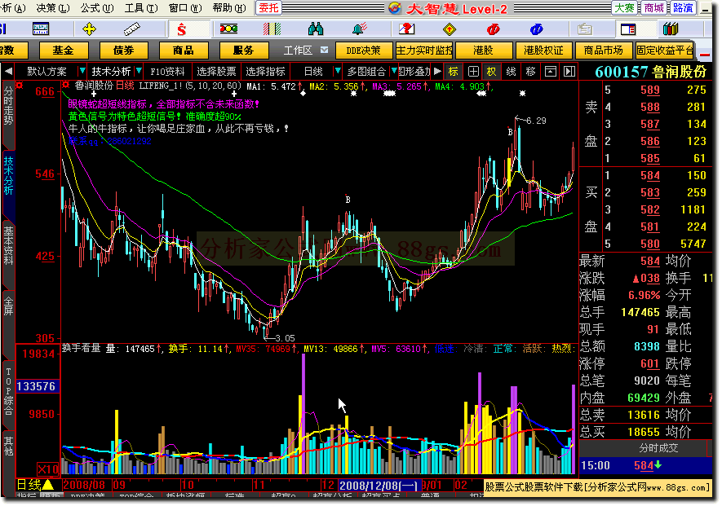Open the 窗口(W) menu
The image size is (722, 506).
(x=185, y=8)
